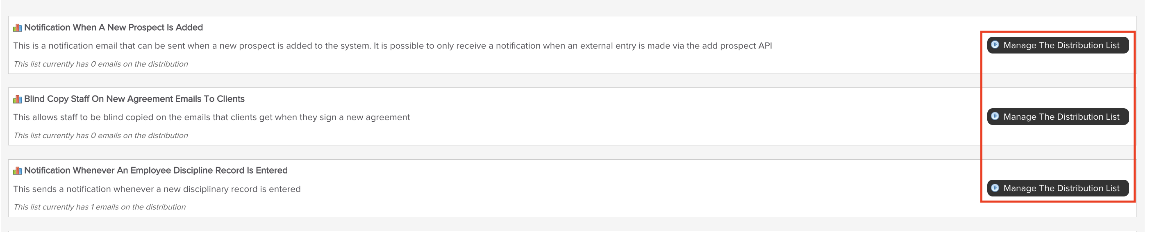Click the new disciplinary record description text
Screen dimensions: 1150x232
pos(157,189)
